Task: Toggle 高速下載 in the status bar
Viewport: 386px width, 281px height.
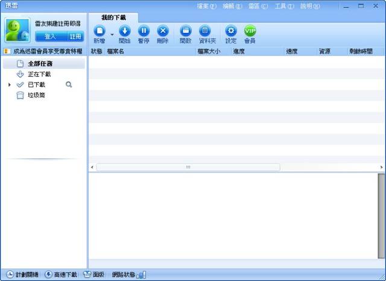Action: pyautogui.click(x=62, y=275)
